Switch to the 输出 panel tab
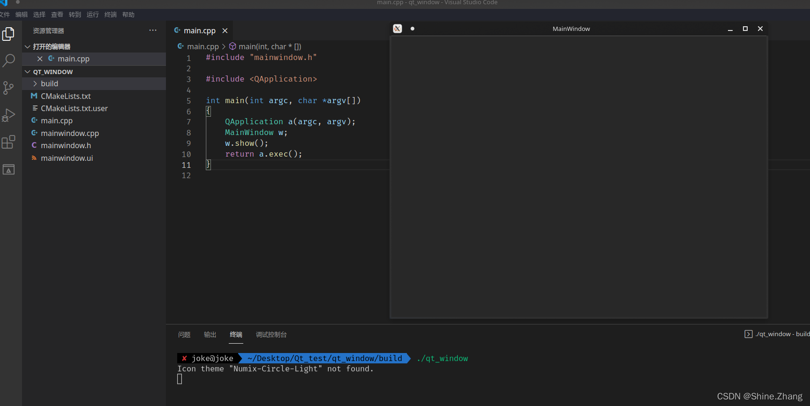 pyautogui.click(x=210, y=335)
